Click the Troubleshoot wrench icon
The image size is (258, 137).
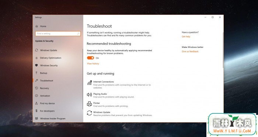click(36, 80)
